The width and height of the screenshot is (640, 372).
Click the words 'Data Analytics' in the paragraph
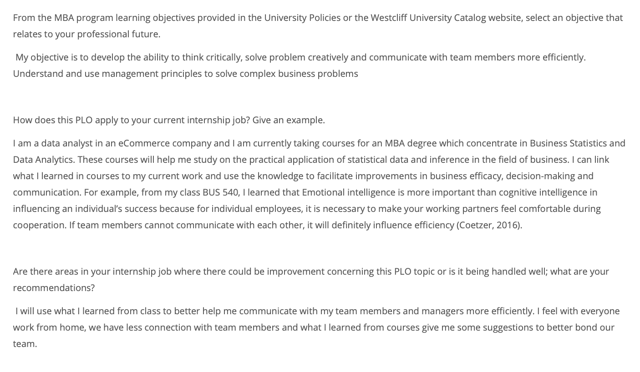coord(44,160)
